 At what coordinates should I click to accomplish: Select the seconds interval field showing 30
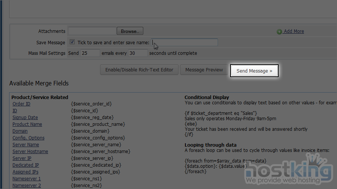pos(138,53)
